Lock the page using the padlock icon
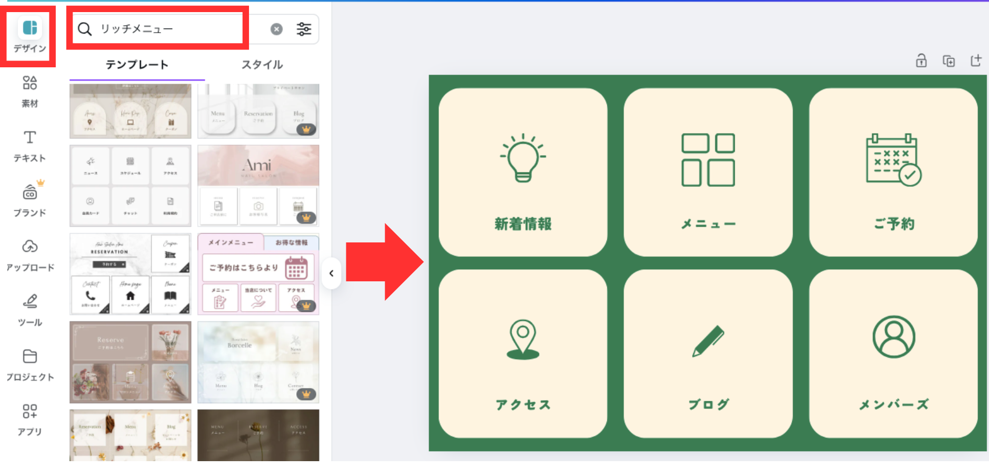This screenshot has width=989, height=468. (921, 61)
